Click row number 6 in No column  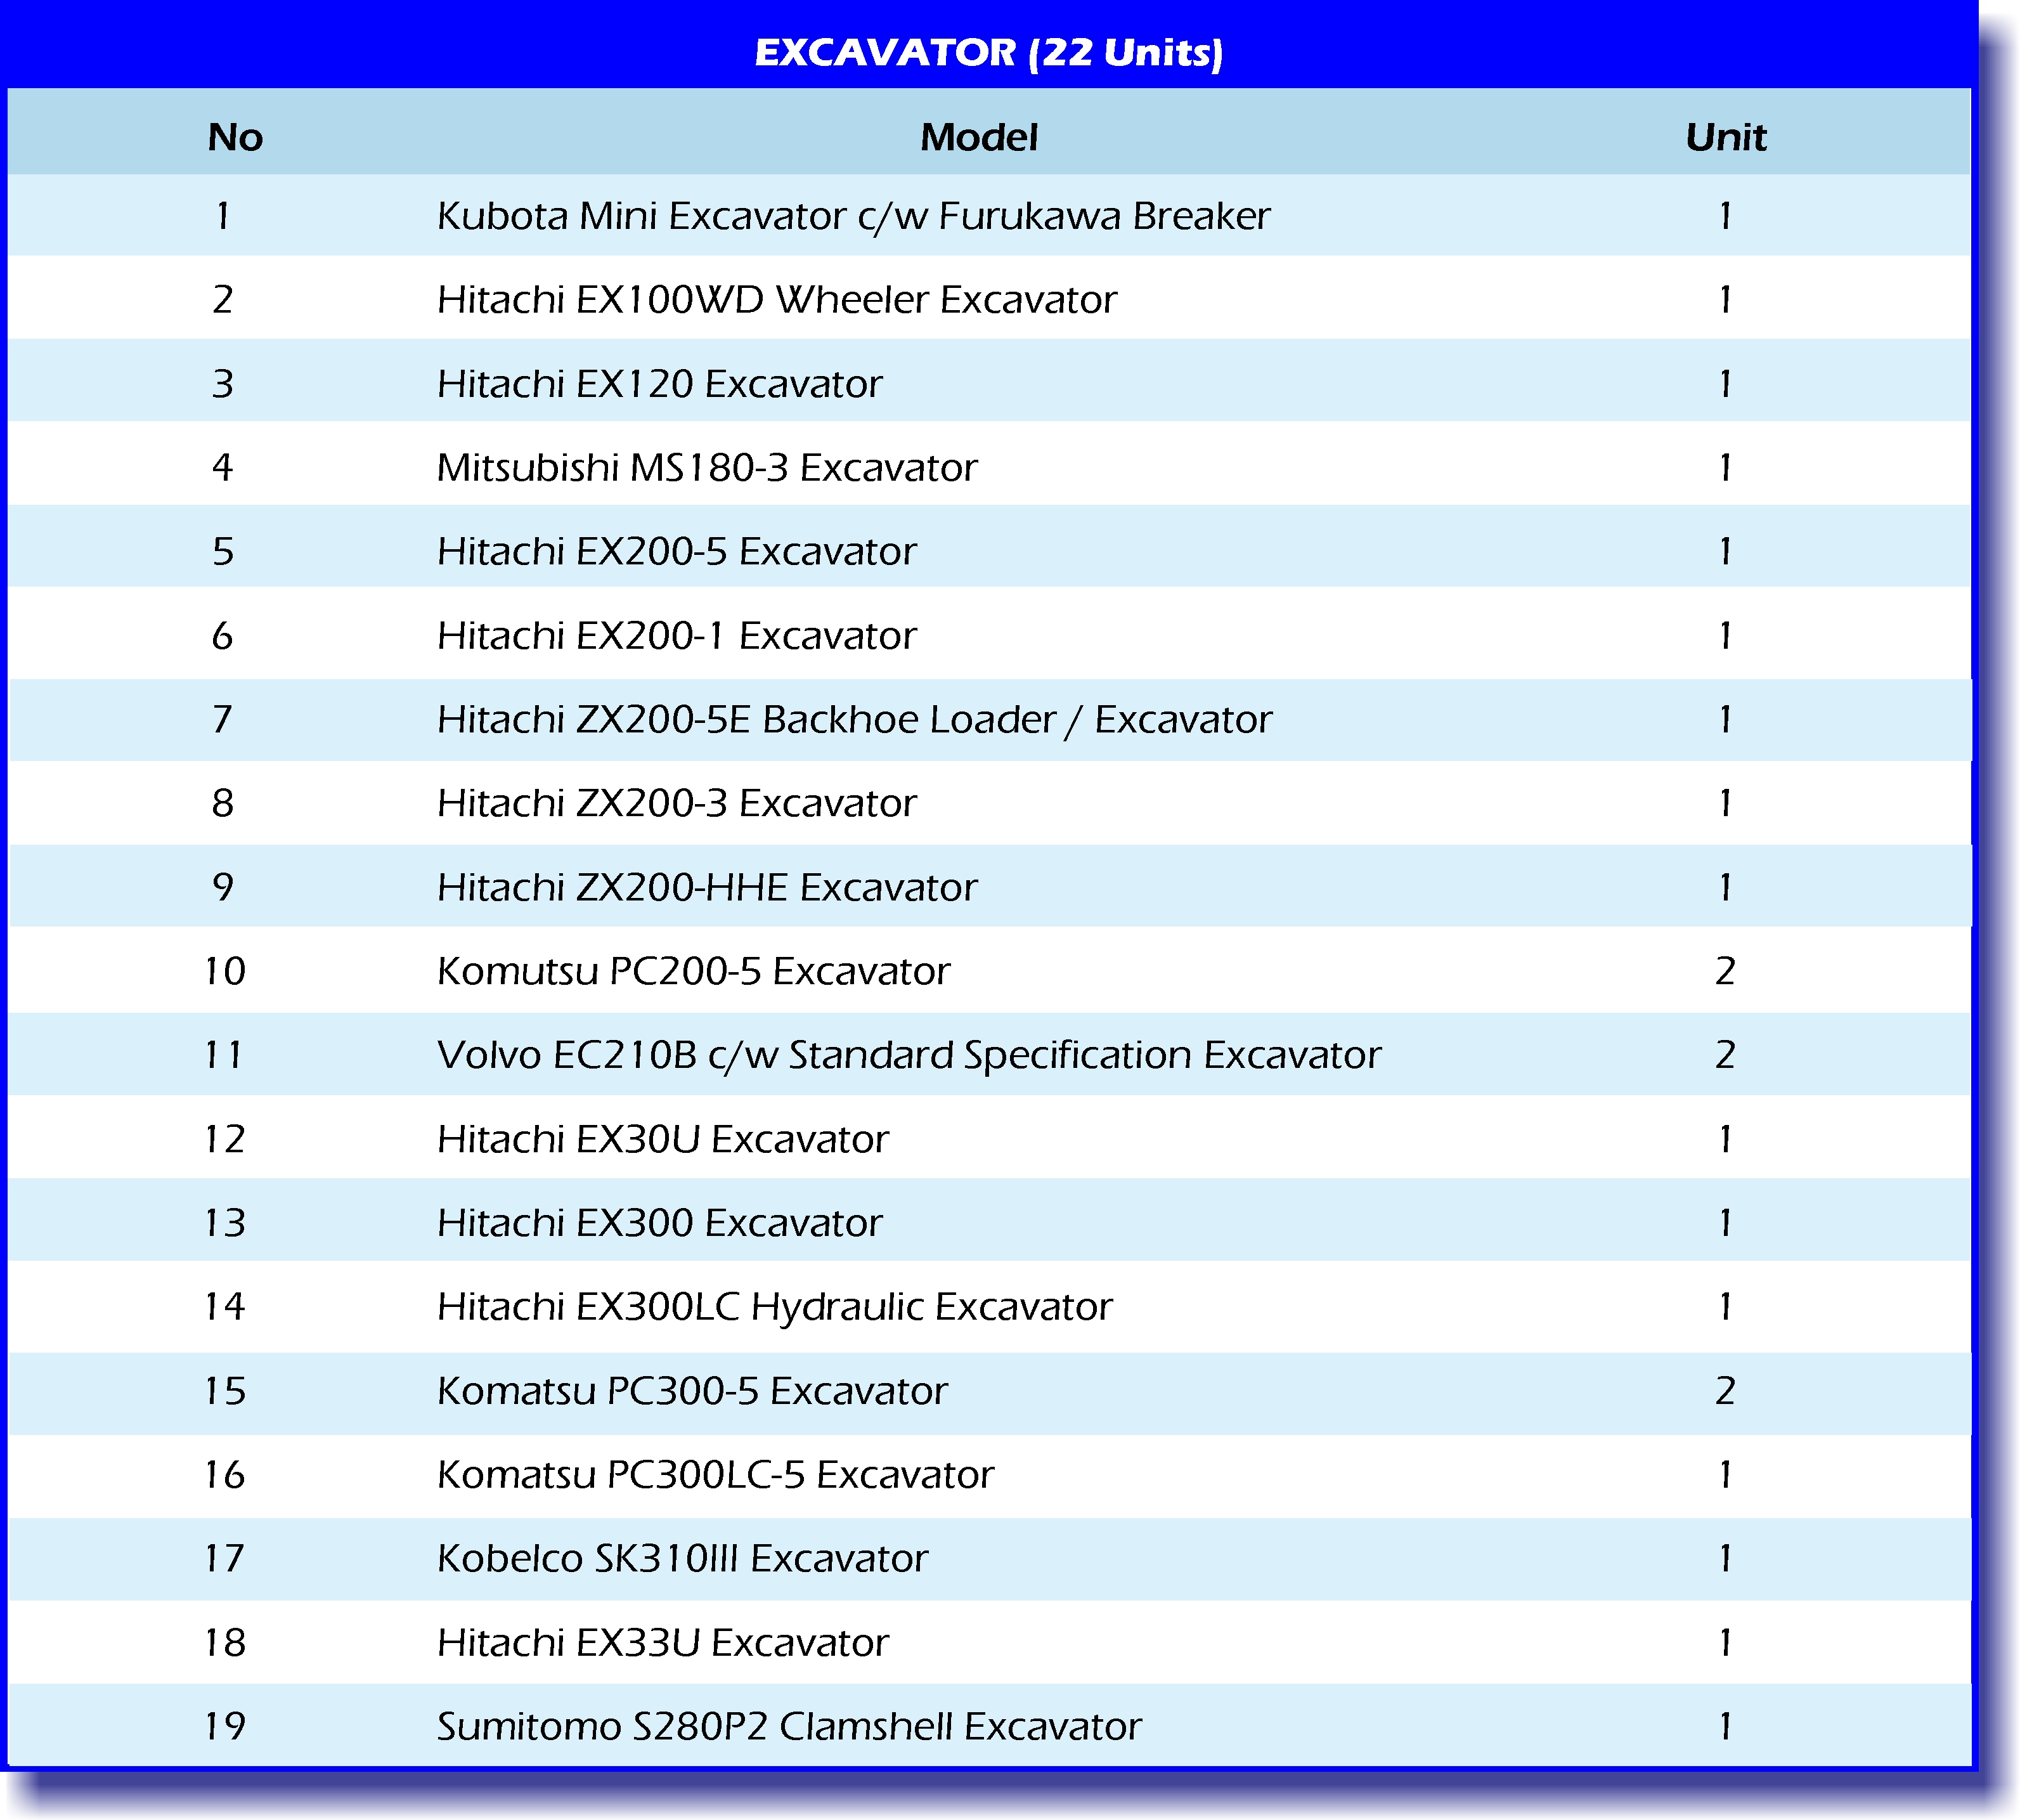tap(223, 635)
